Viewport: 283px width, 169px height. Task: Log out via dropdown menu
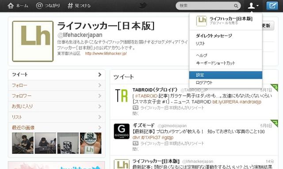(204, 83)
